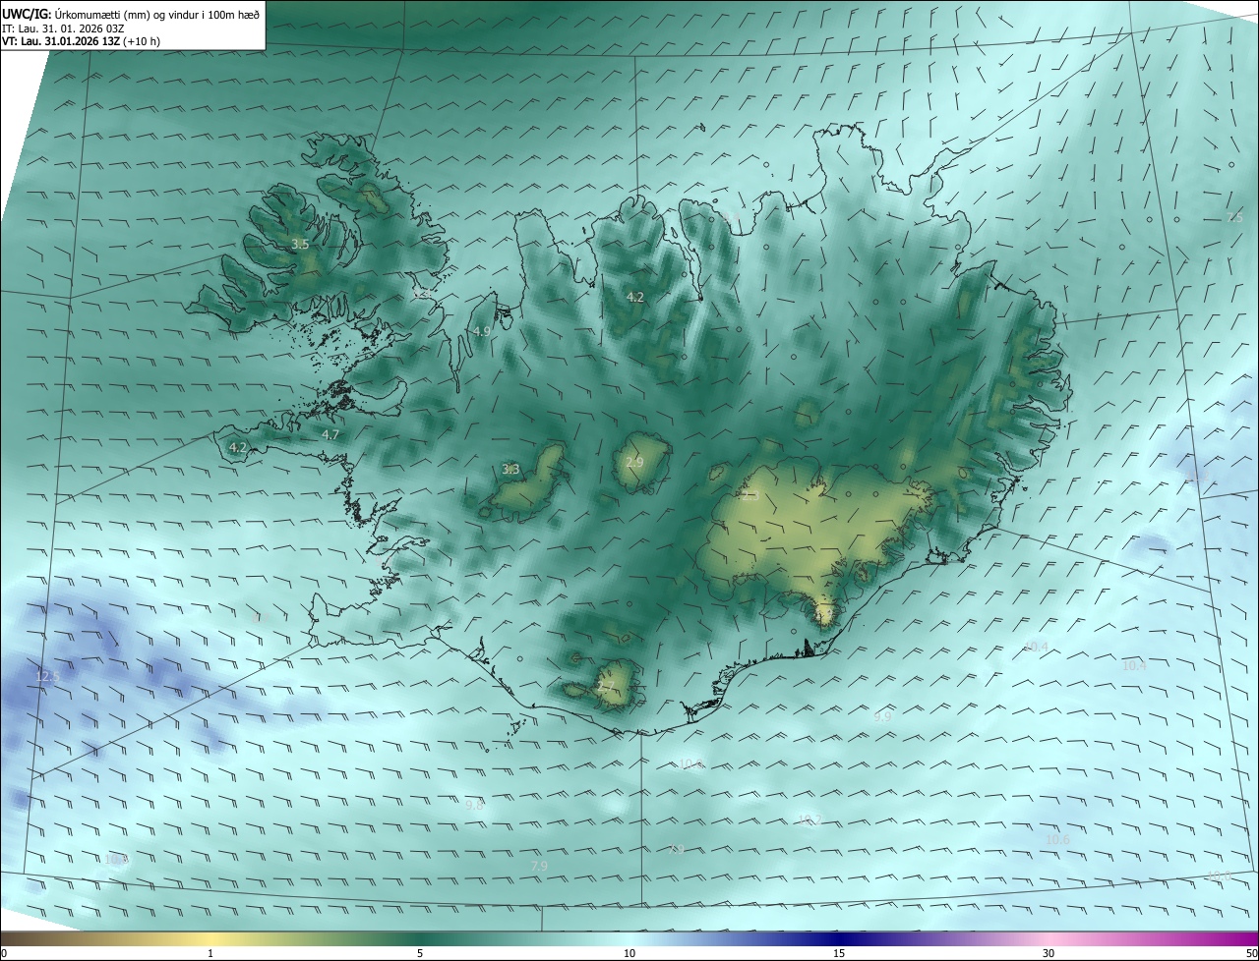Click the VT valid time line 13Z (+10 h)
The width and height of the screenshot is (1259, 961).
pos(81,41)
